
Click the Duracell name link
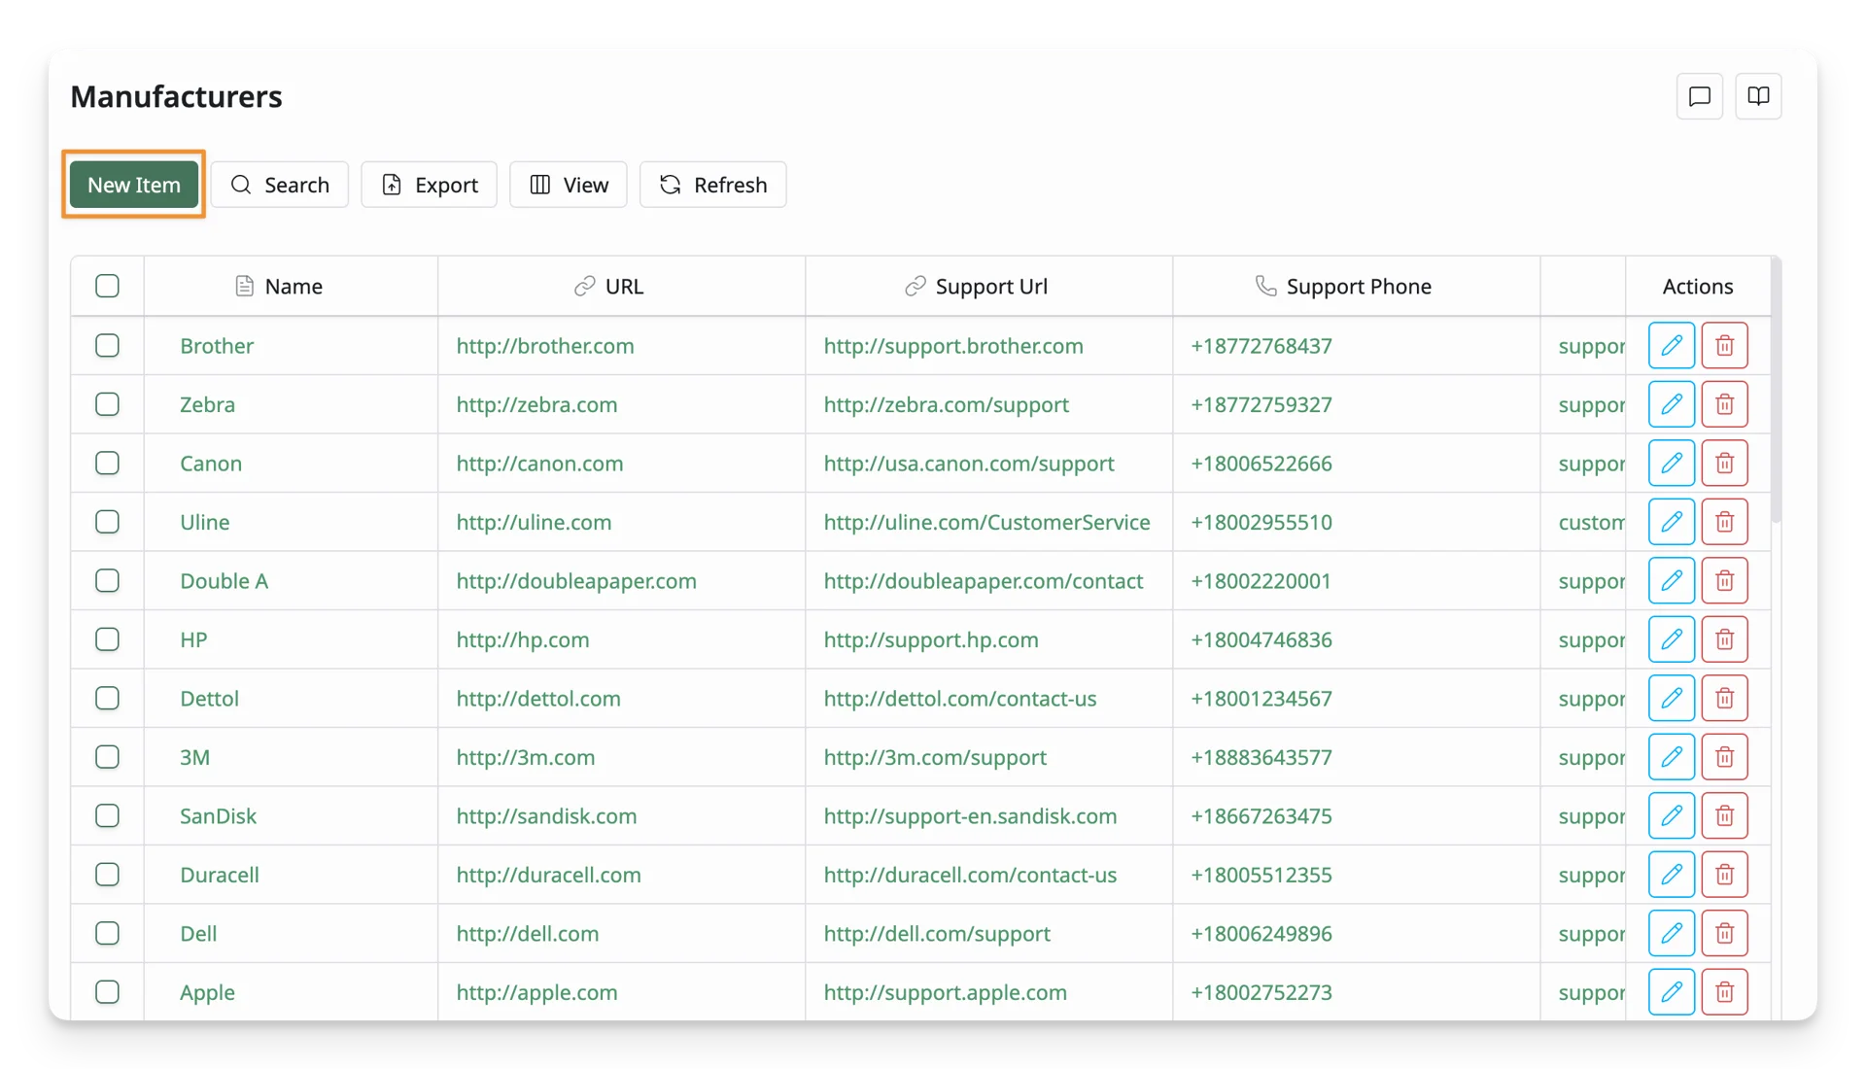220,875
